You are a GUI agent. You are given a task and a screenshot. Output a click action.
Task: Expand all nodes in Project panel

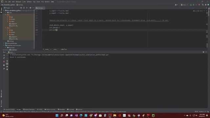tap(24, 8)
